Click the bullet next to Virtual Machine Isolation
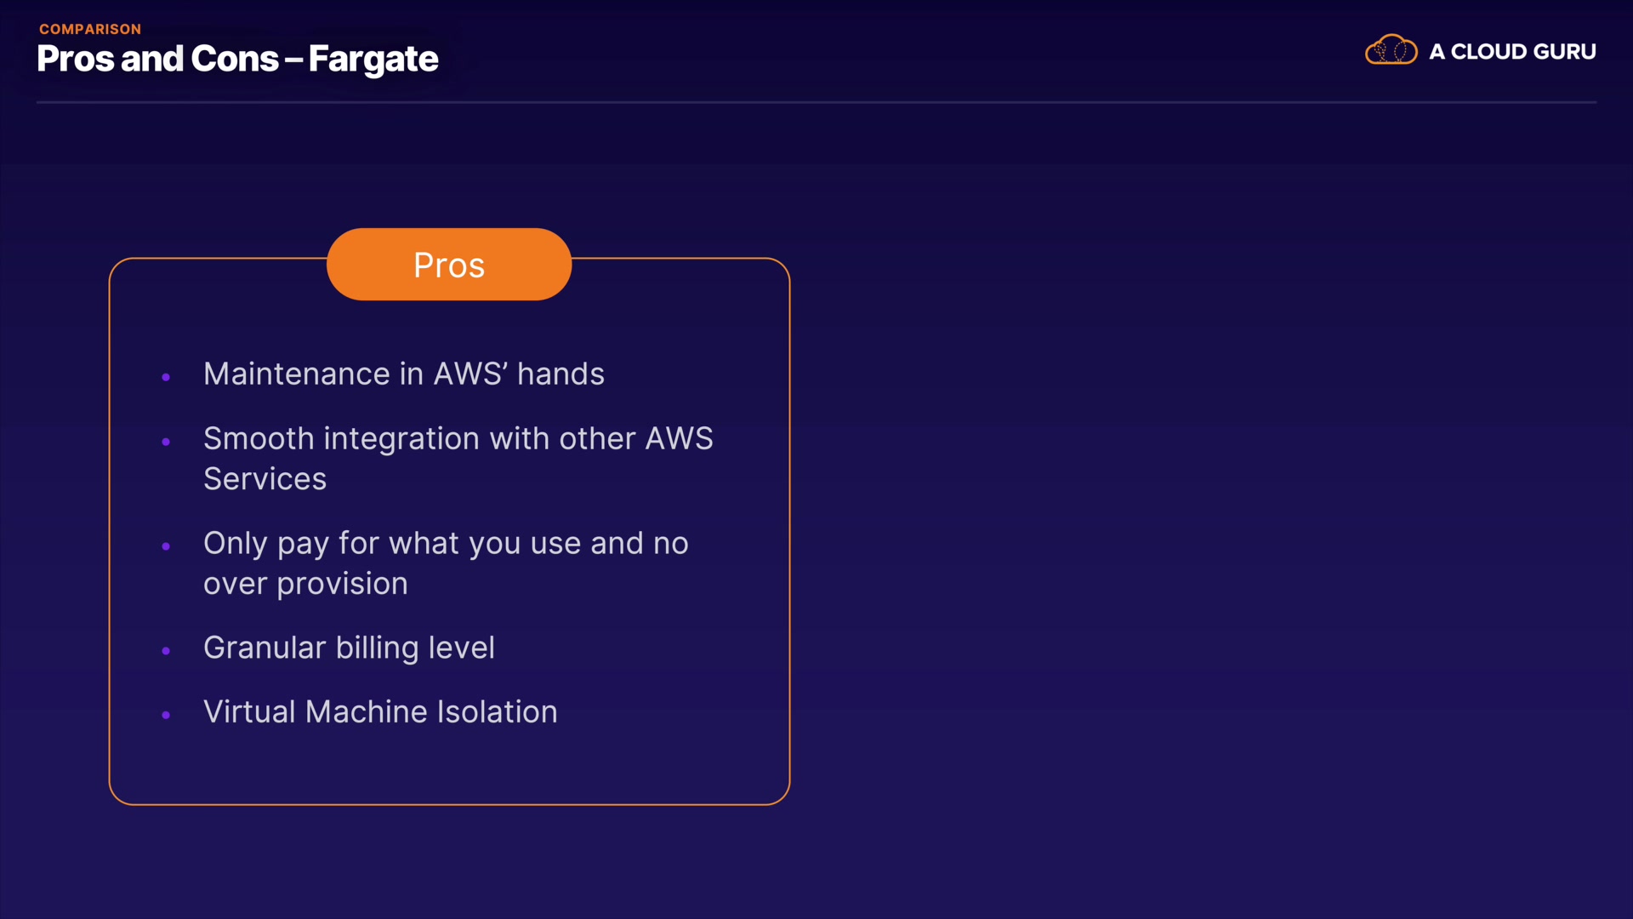This screenshot has width=1633, height=919. click(166, 715)
